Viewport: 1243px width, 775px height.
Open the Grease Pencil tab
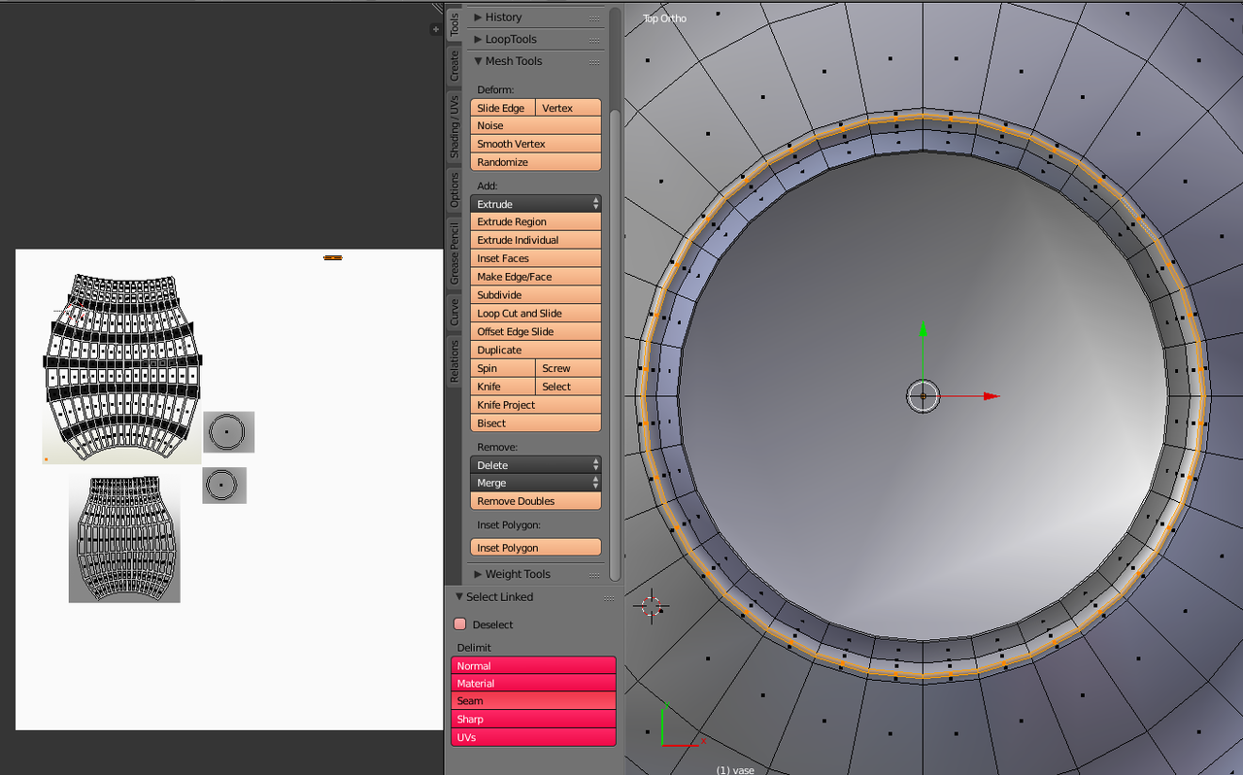point(454,253)
